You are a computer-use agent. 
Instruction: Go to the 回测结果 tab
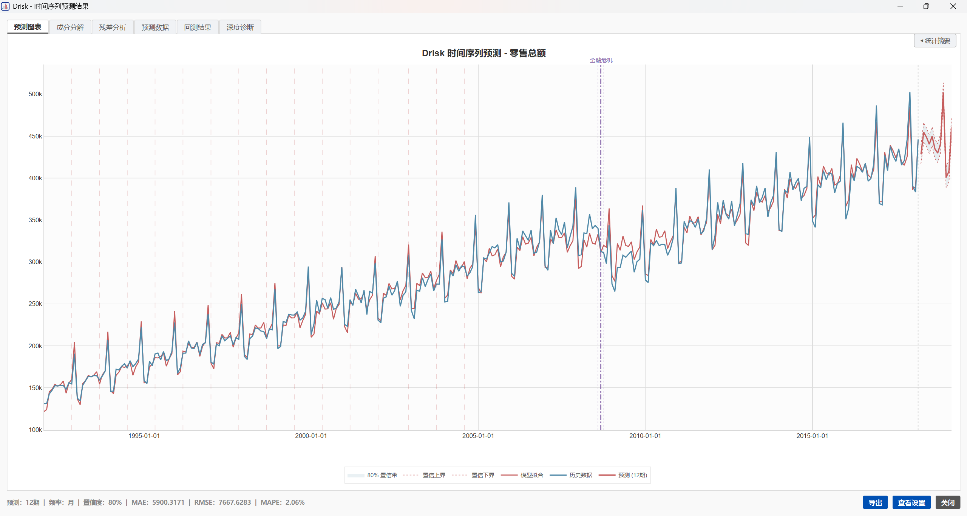click(198, 27)
